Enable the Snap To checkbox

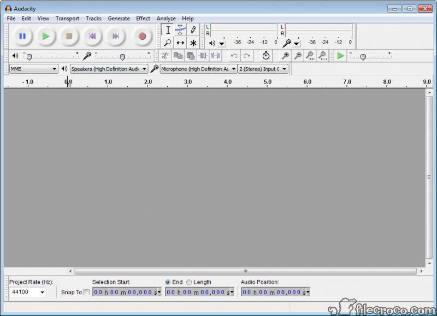coord(86,293)
